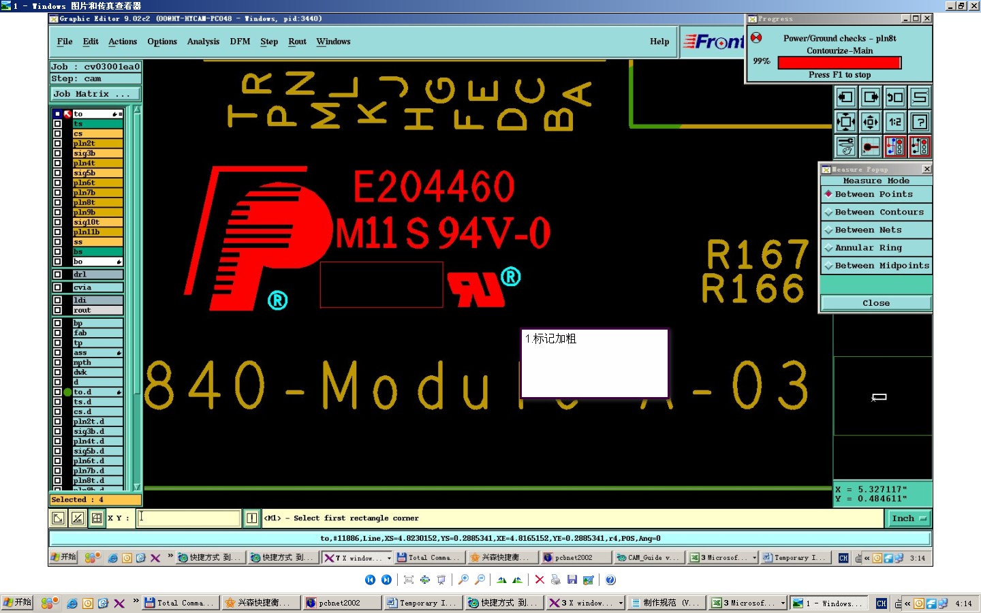Image resolution: width=981 pixels, height=613 pixels.
Task: Click the Rotate Clockwise icon in picture viewer
Action: (x=501, y=580)
